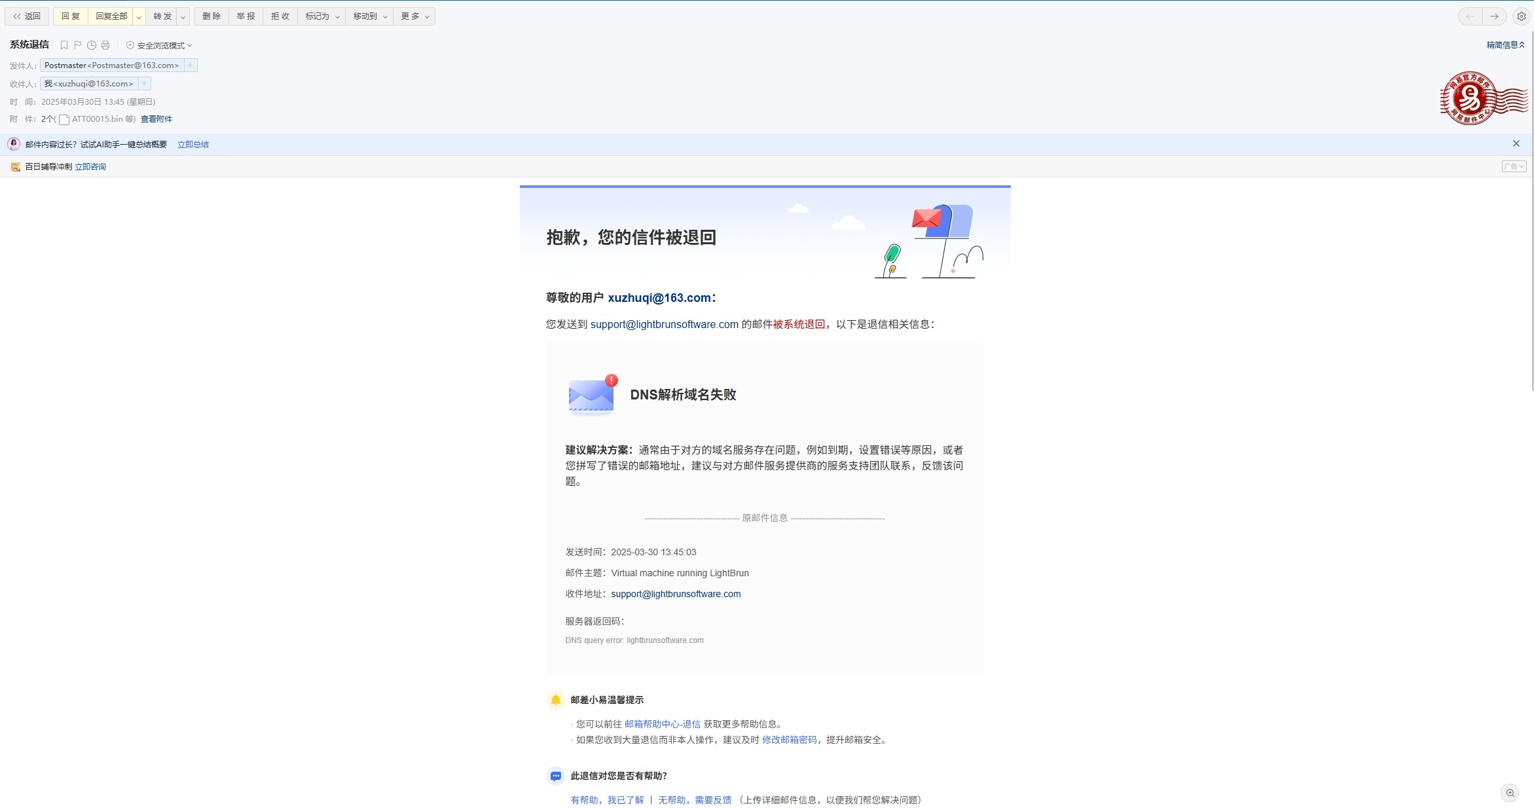Click the AI assistant avatar icon
This screenshot has height=808, width=1534.
pyautogui.click(x=14, y=144)
